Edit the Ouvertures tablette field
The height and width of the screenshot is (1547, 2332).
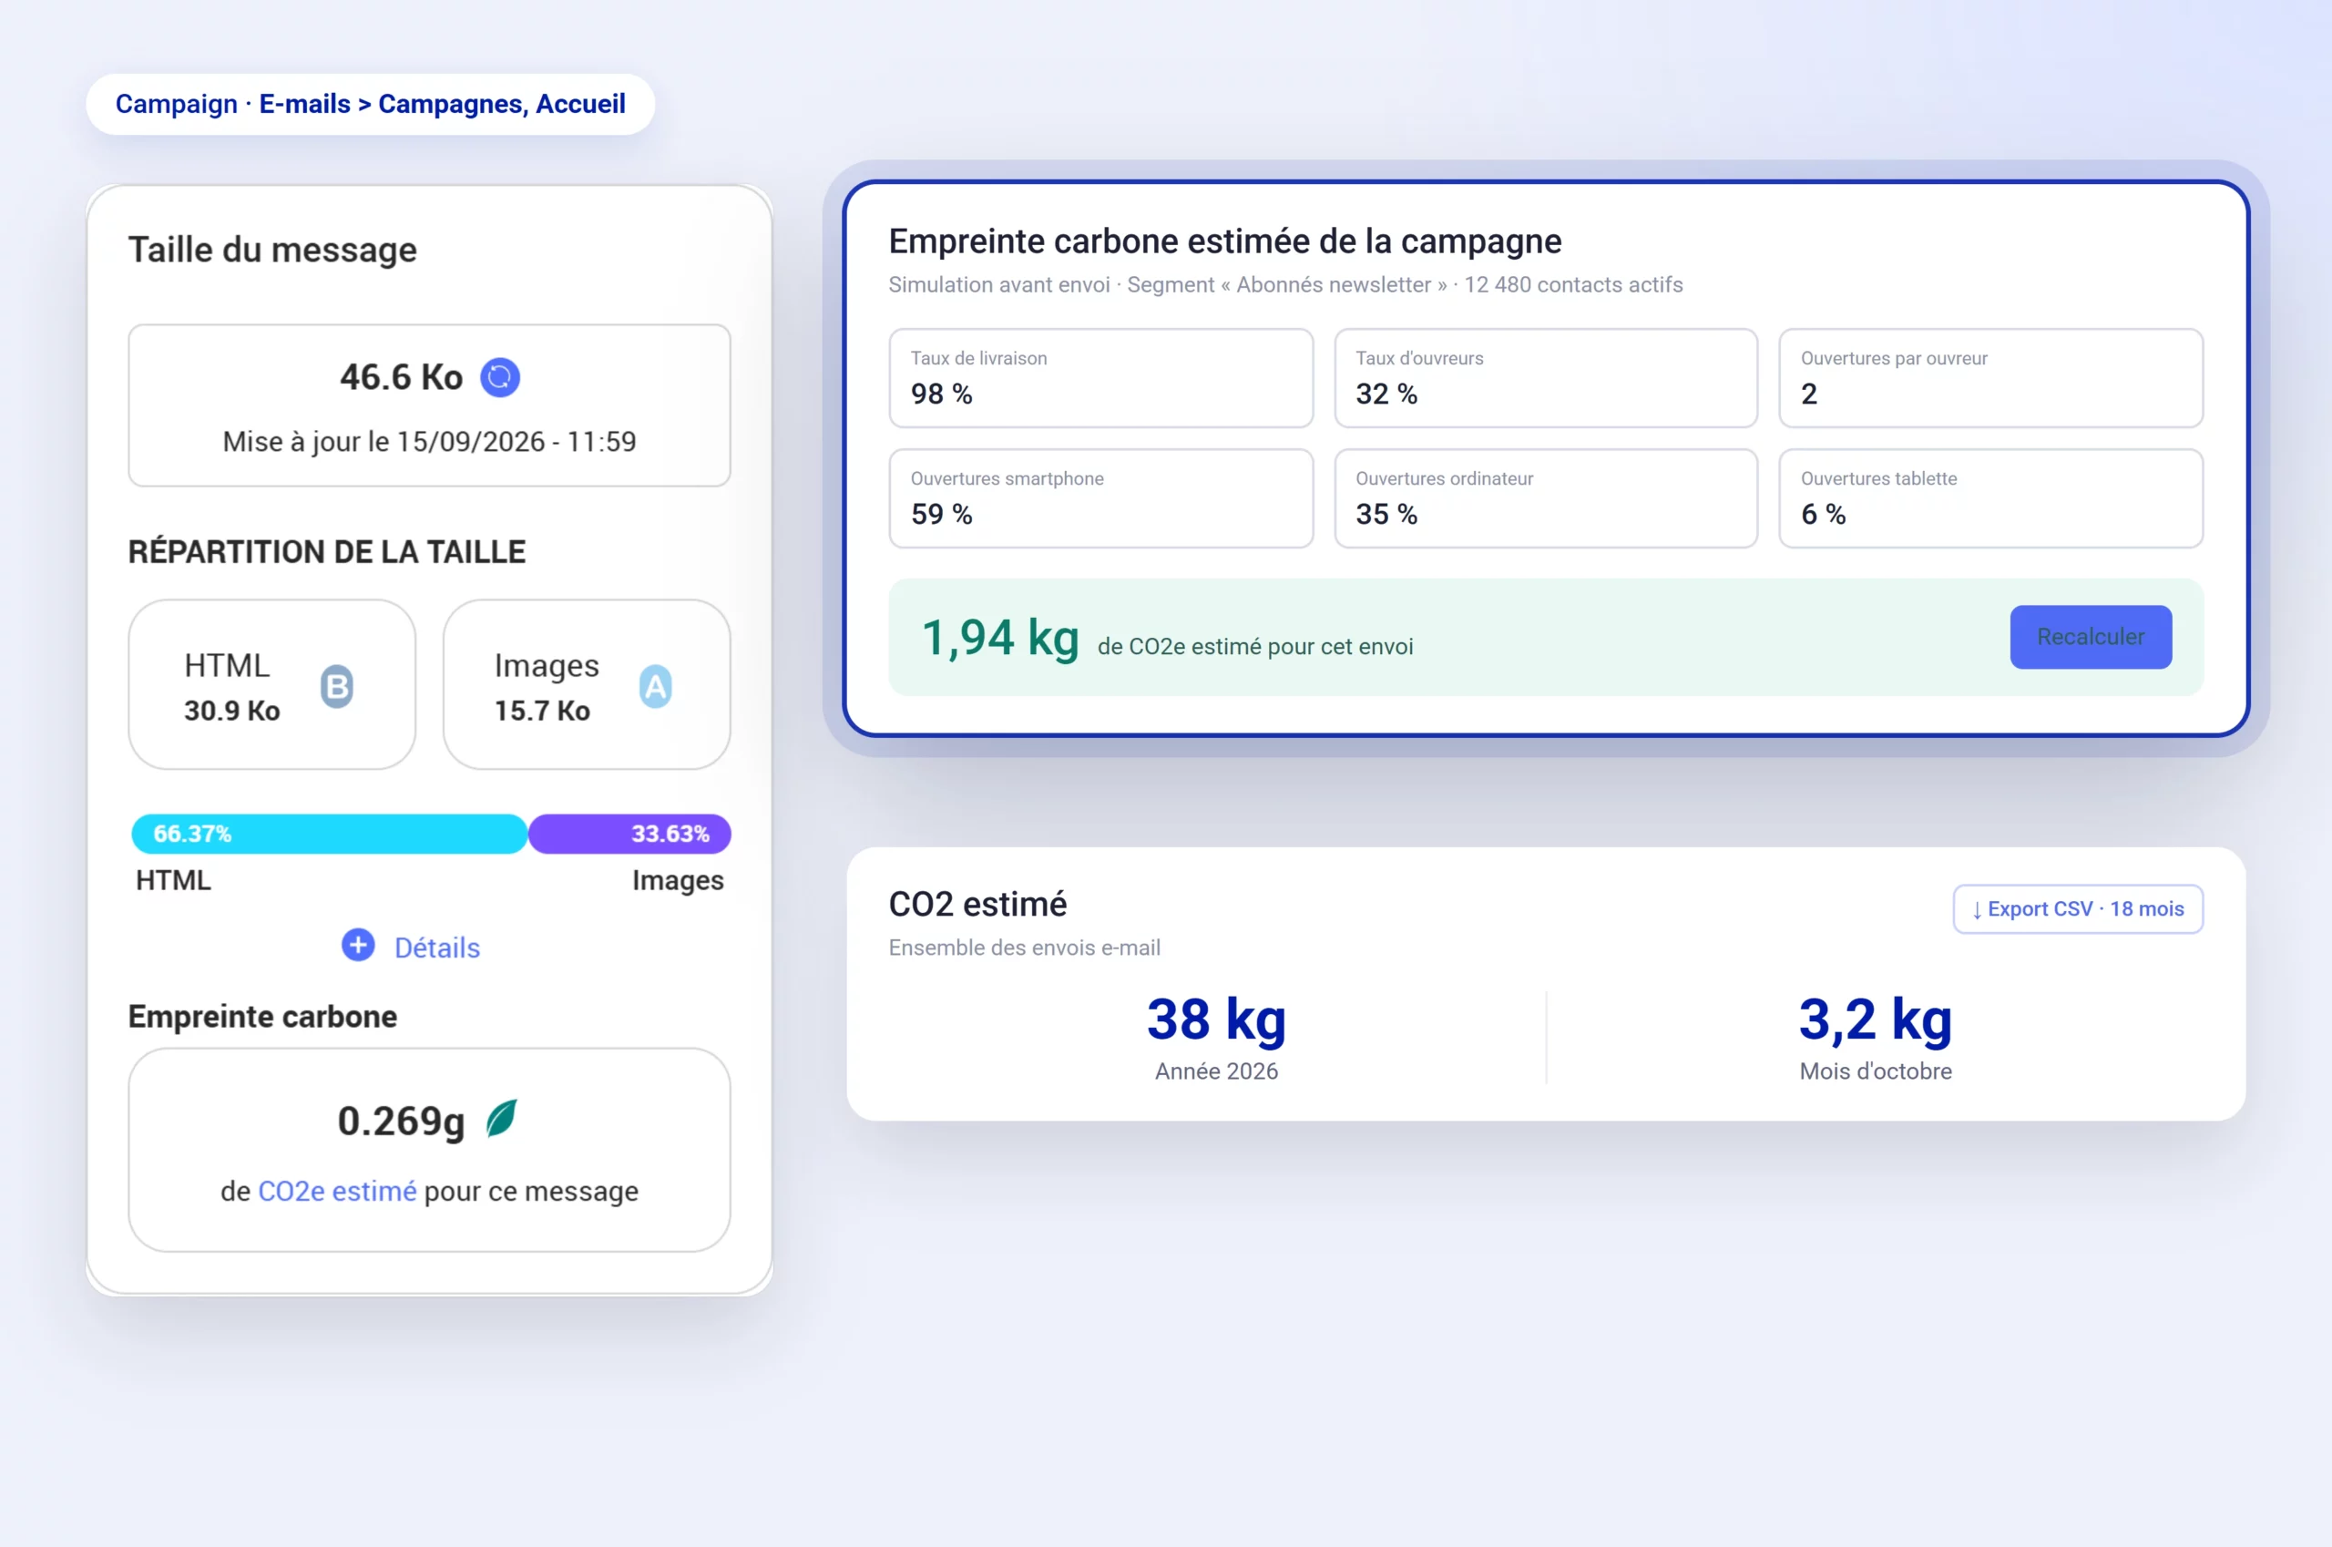(1990, 498)
